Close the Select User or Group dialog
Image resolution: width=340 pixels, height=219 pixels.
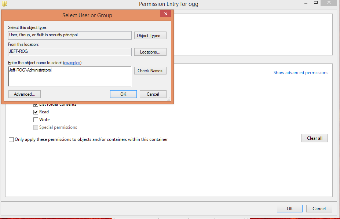(165, 14)
